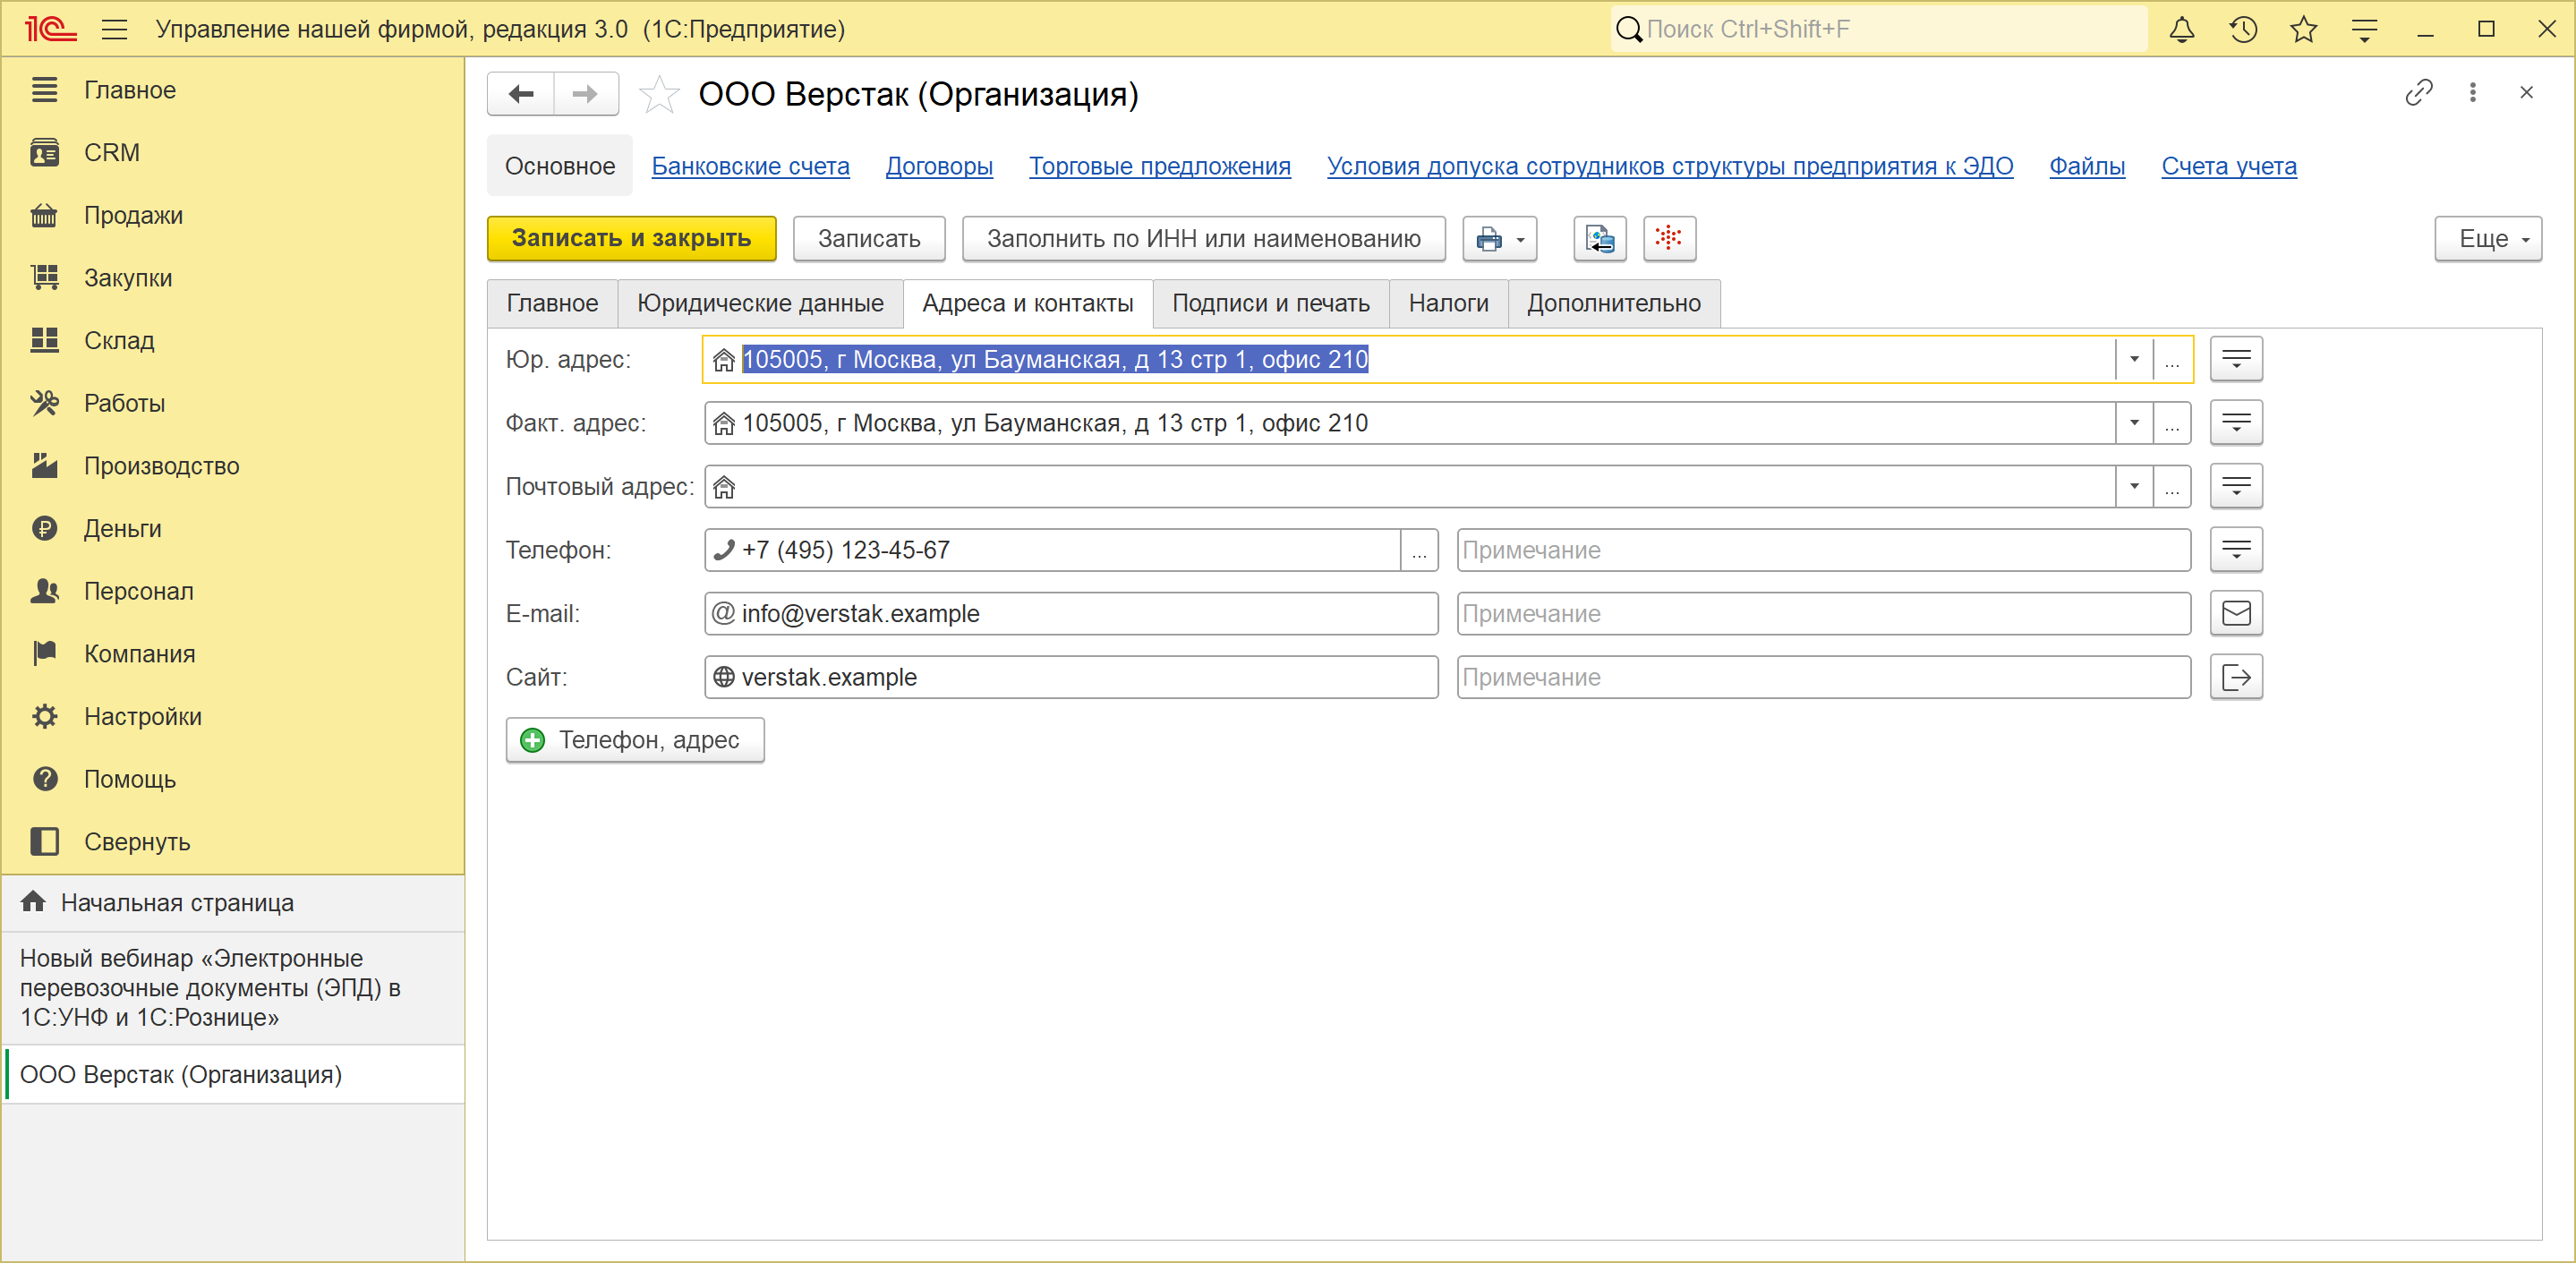Open options for Факт. адрес row
2576x1263 pixels.
(2236, 423)
